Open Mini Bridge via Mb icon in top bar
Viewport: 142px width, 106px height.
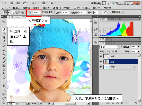[18, 3]
